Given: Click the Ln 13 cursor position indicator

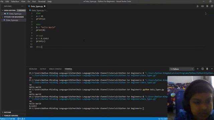Looking at the screenshot, I should [163, 119].
